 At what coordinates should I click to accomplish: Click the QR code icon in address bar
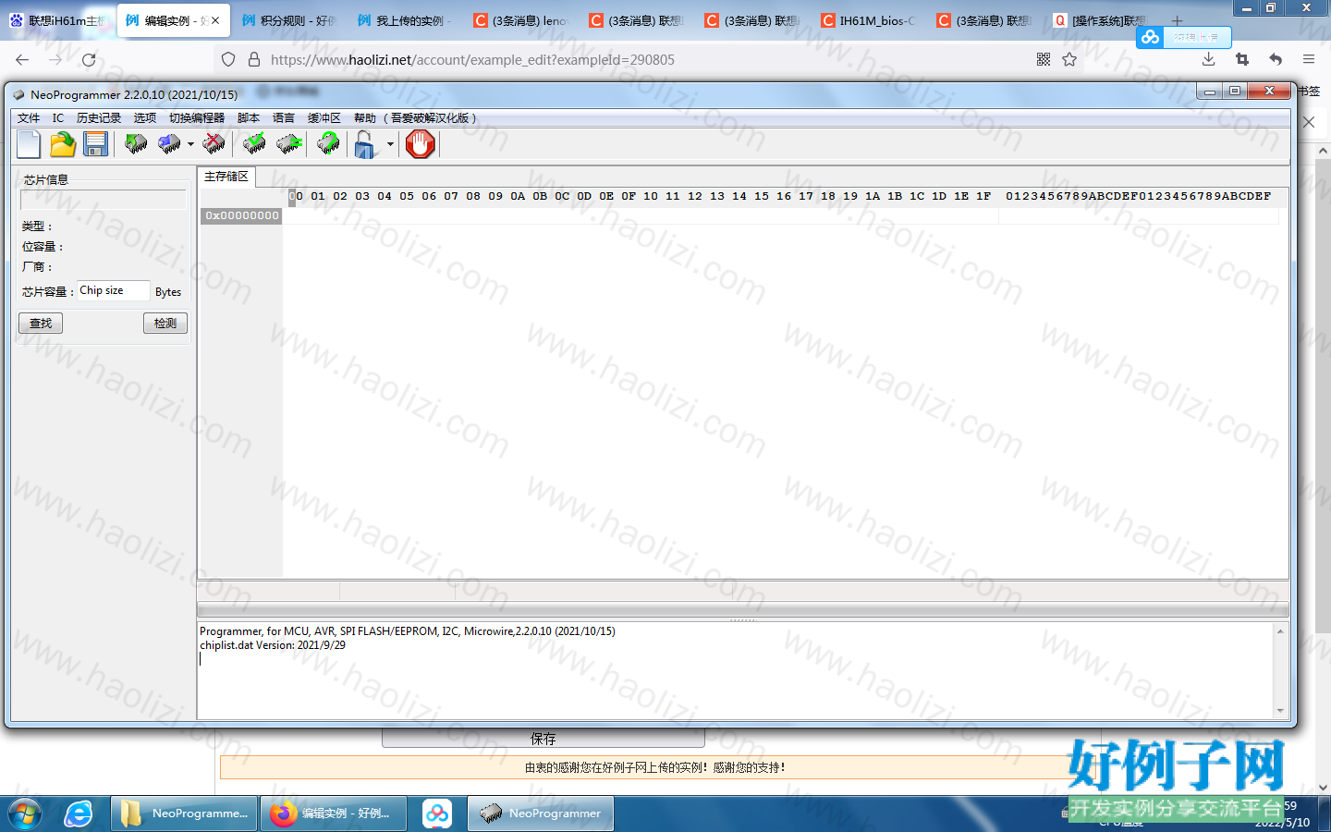coord(1044,59)
